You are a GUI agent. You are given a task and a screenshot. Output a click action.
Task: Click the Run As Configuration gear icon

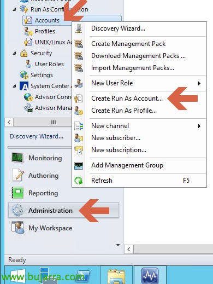click(x=24, y=9)
